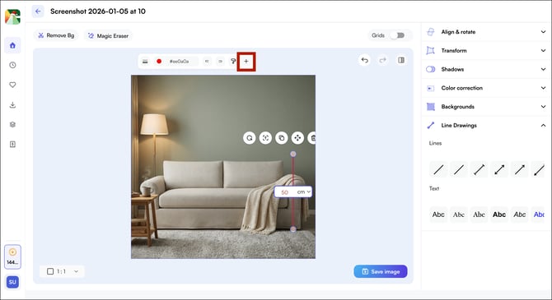Edit the #ee0a0a hex color field

179,62
